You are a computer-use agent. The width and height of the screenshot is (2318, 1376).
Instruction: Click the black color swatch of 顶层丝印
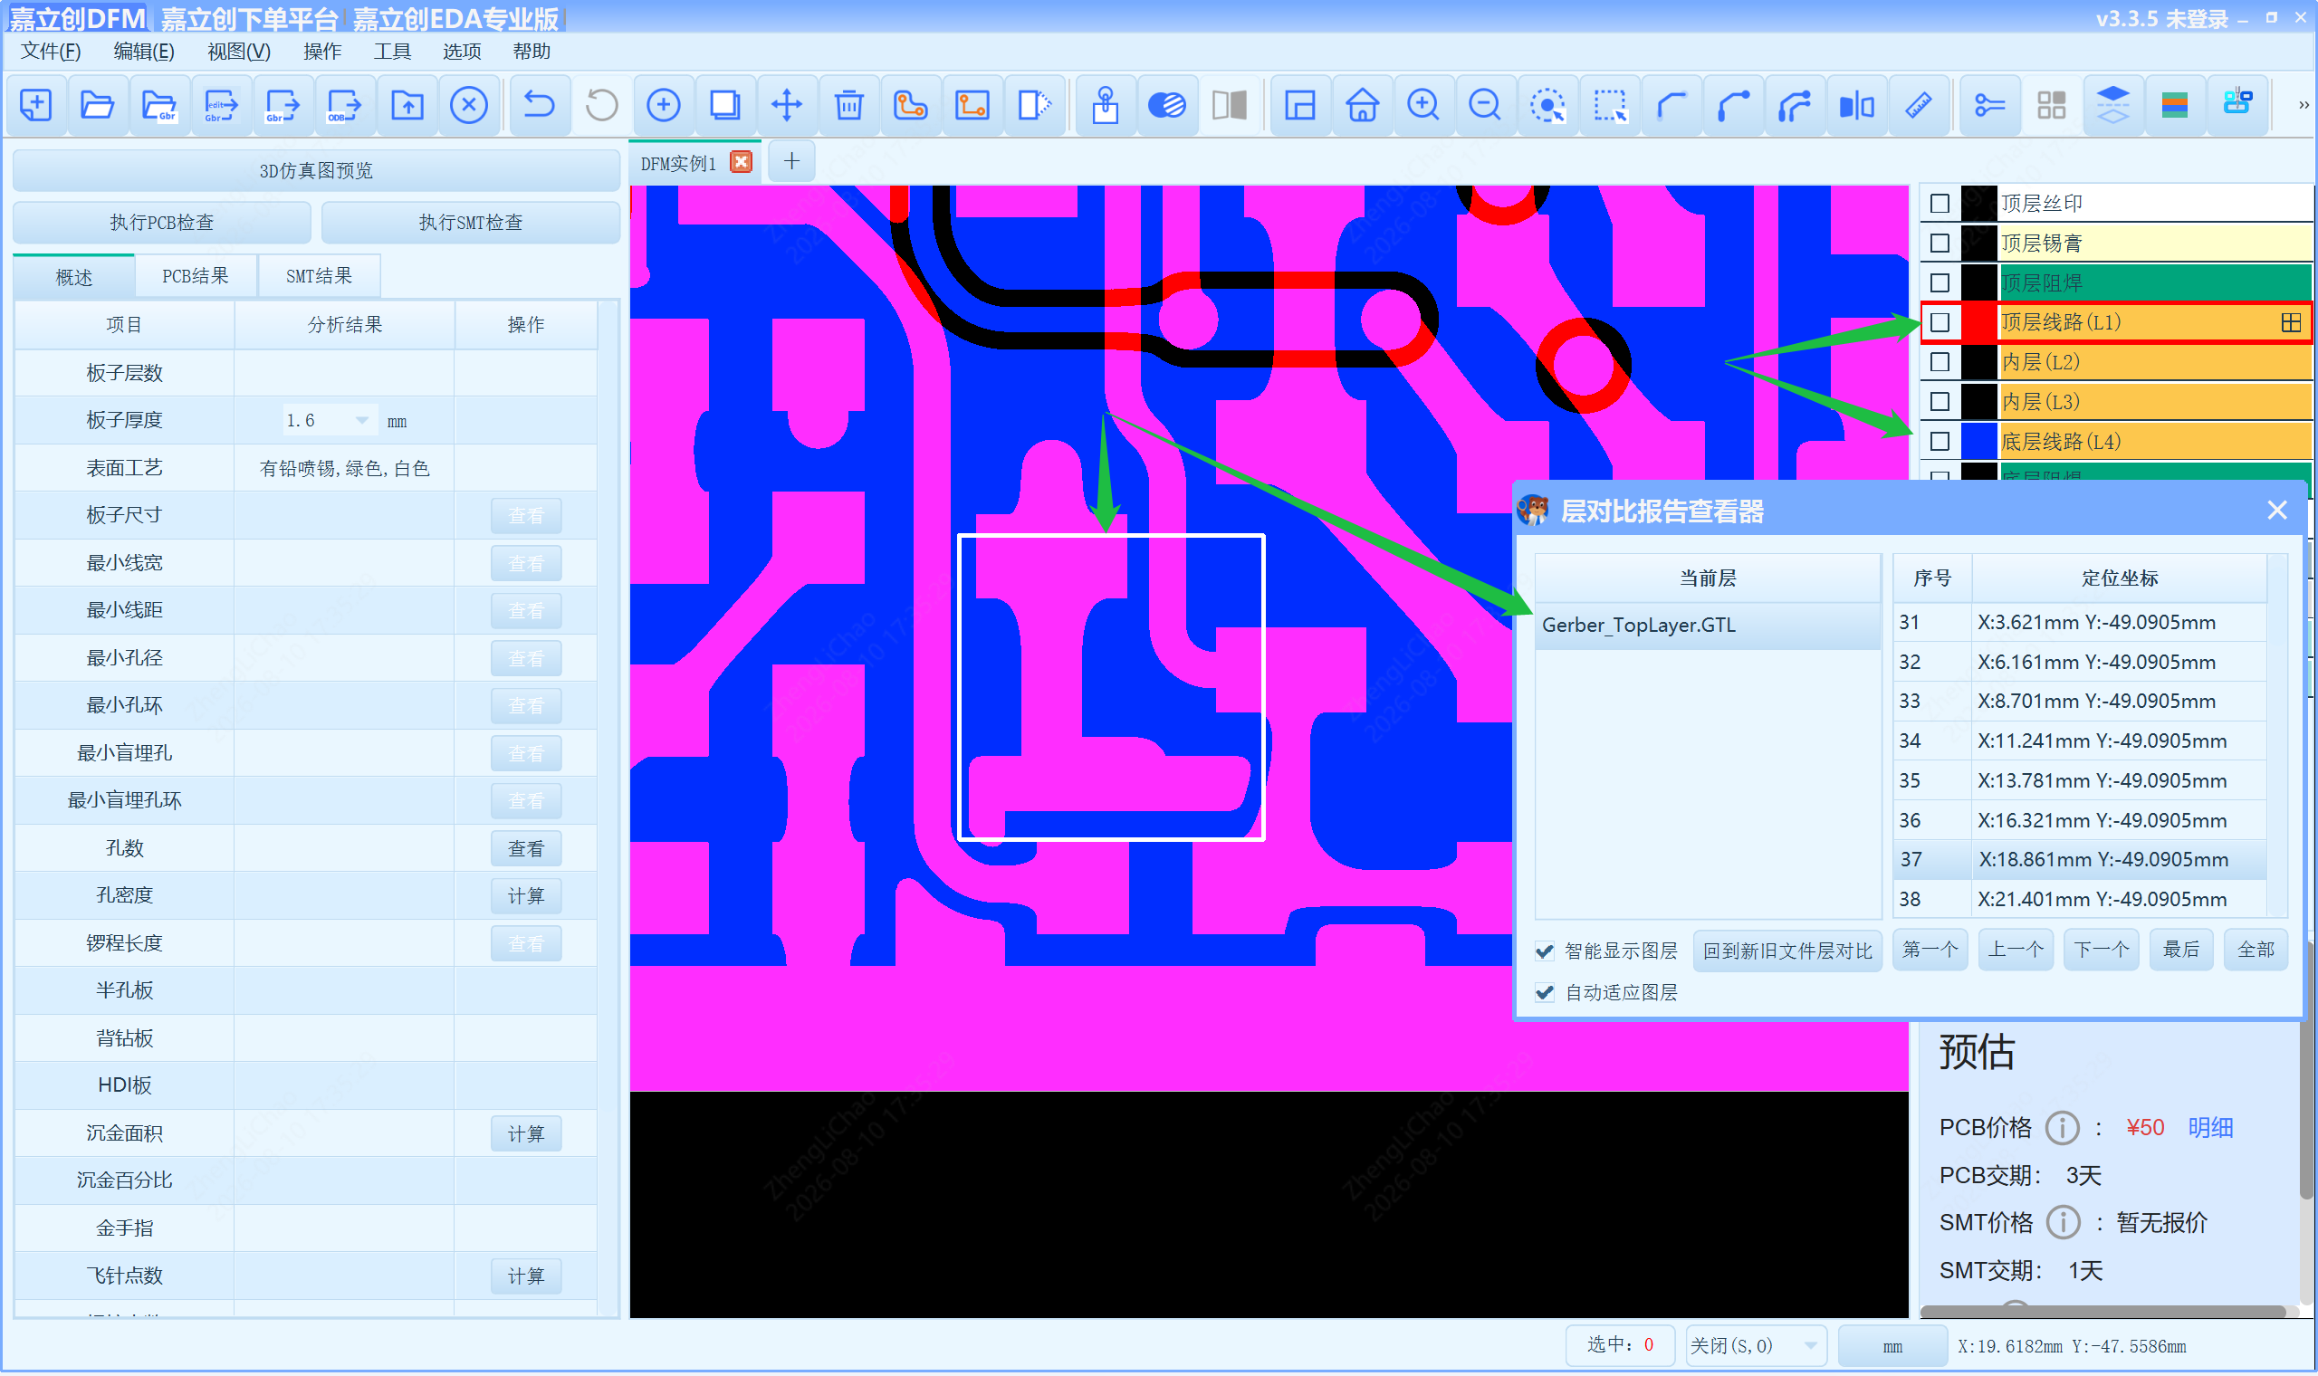1978,204
